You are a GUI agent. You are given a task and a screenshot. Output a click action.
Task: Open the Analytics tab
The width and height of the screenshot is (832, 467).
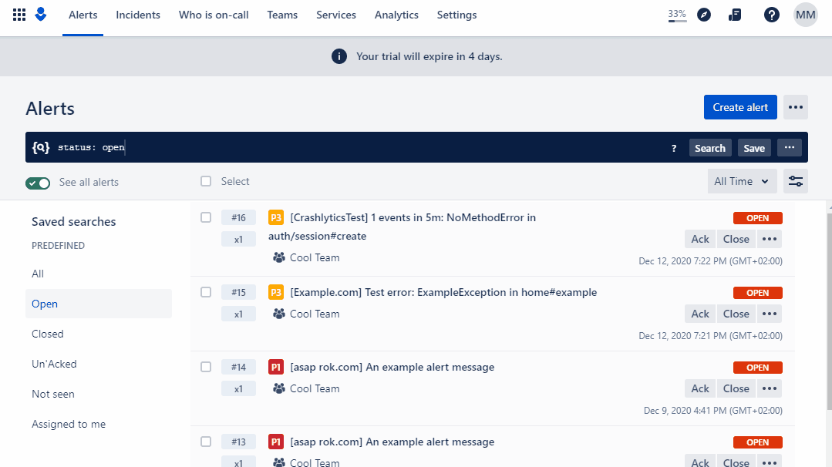click(396, 15)
